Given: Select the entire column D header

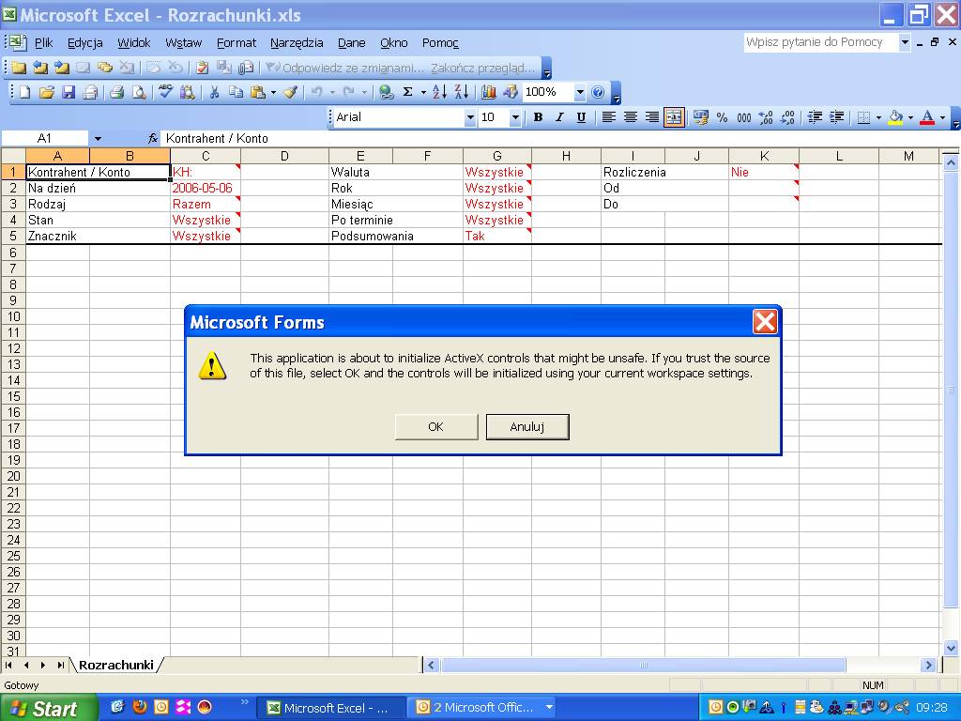Looking at the screenshot, I should [x=284, y=156].
